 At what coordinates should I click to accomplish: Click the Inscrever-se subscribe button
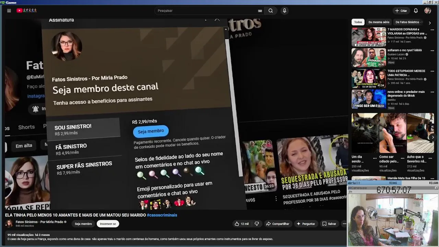tap(108, 224)
